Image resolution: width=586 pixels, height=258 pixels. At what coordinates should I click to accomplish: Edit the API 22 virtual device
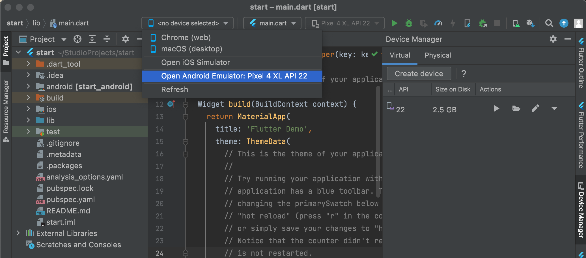coord(535,109)
